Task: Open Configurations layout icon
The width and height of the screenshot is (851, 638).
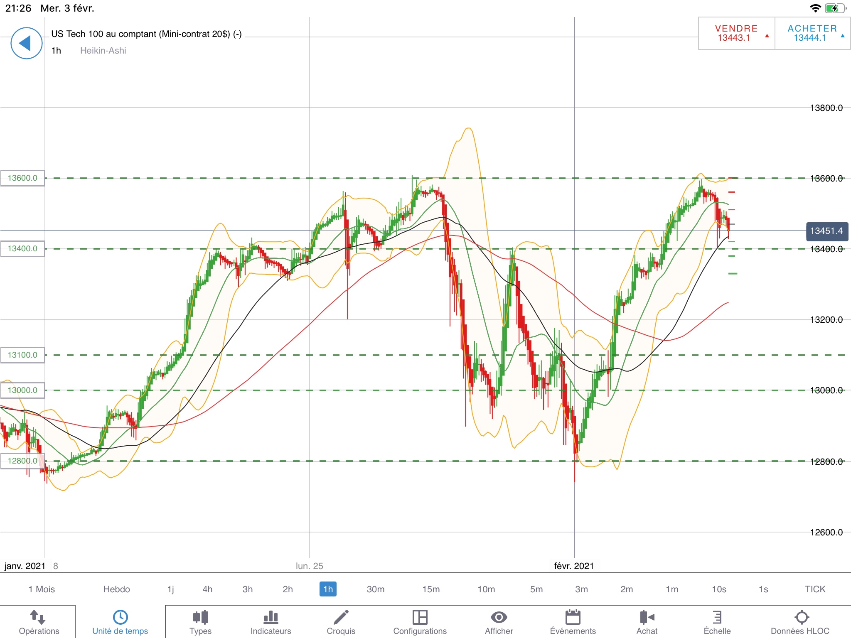Action: [x=420, y=618]
